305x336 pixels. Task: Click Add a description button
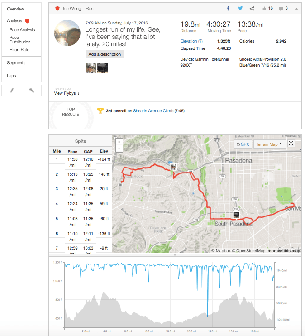(105, 54)
